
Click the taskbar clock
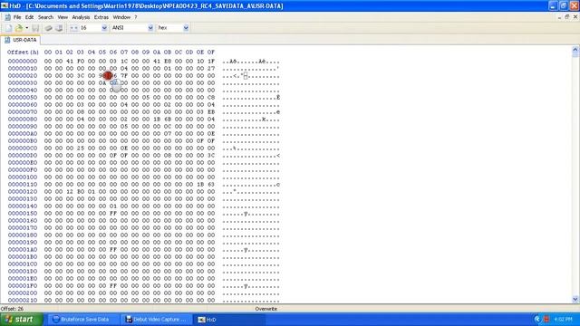click(x=563, y=320)
